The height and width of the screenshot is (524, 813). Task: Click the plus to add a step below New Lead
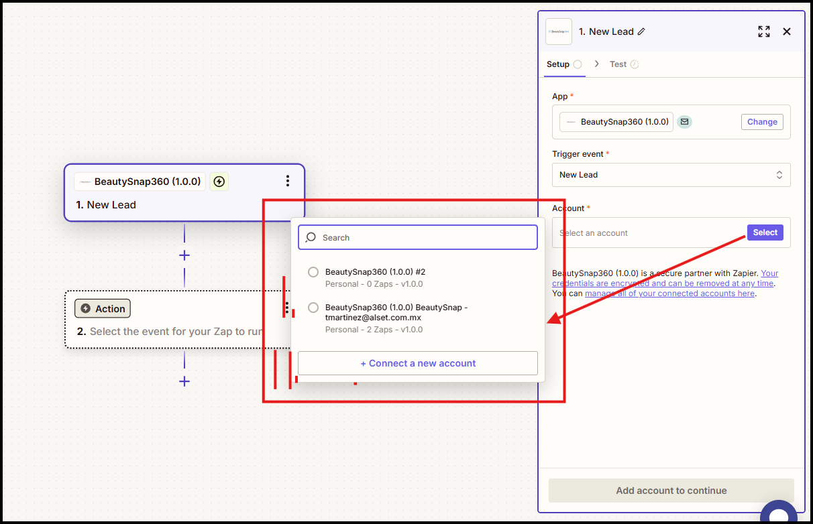[x=184, y=255]
